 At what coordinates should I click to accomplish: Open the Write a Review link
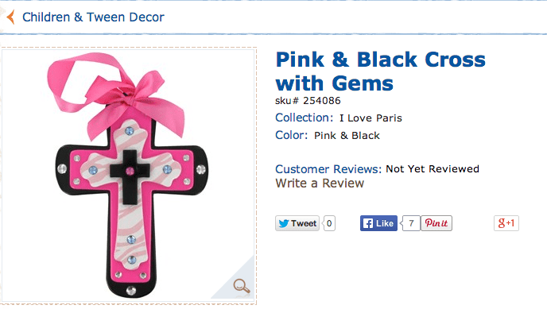[320, 183]
